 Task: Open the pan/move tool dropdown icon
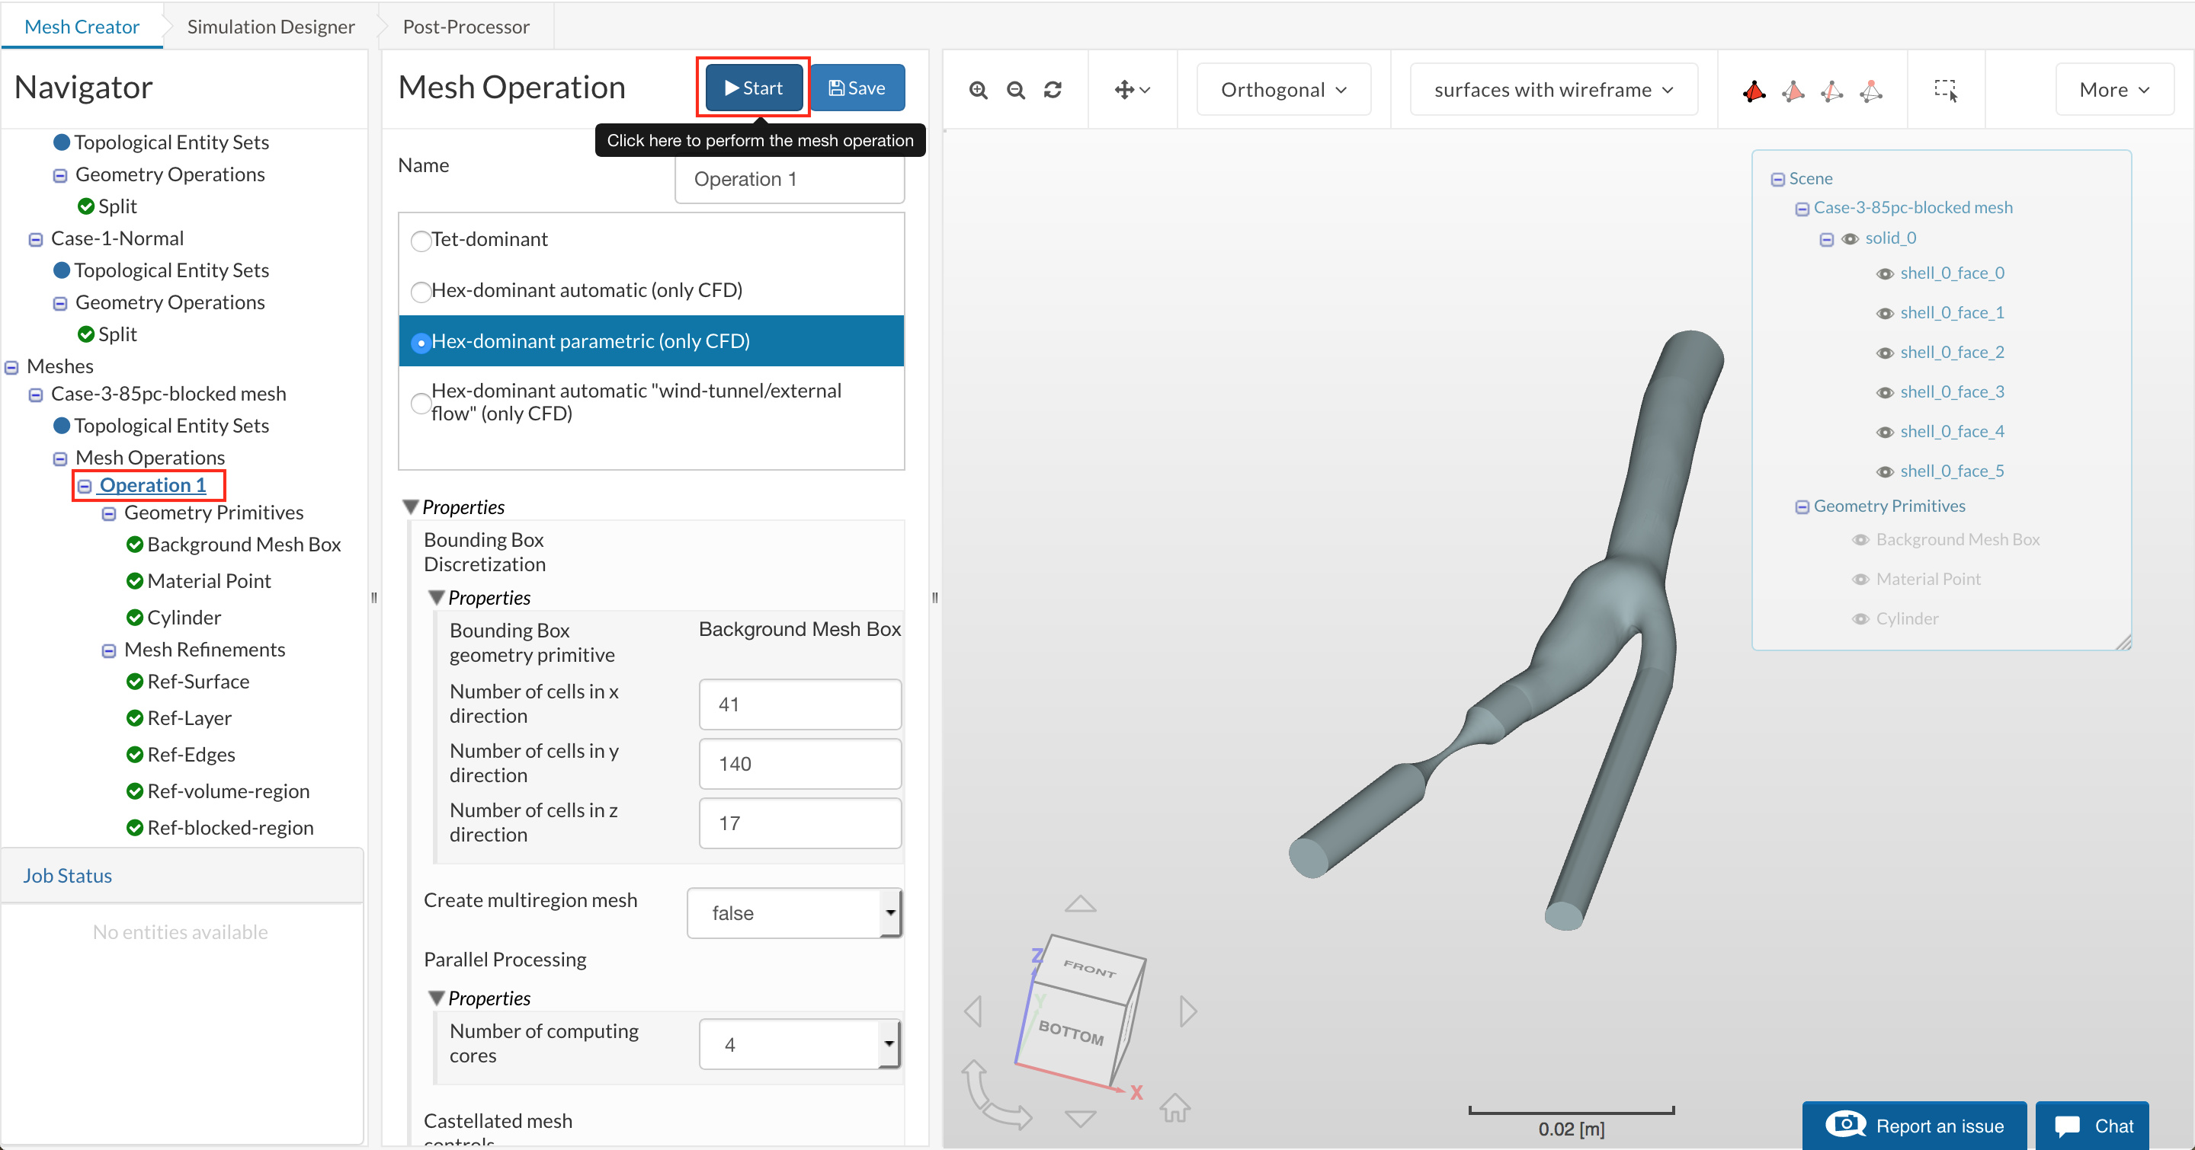point(1132,89)
